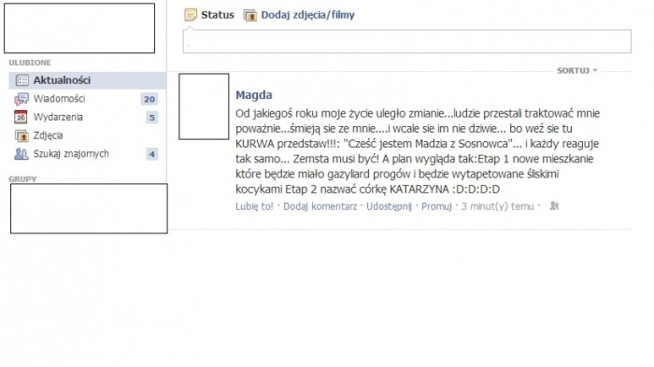The width and height of the screenshot is (654, 367).
Task: Open the Wiadomości messages icon
Action: [21, 99]
